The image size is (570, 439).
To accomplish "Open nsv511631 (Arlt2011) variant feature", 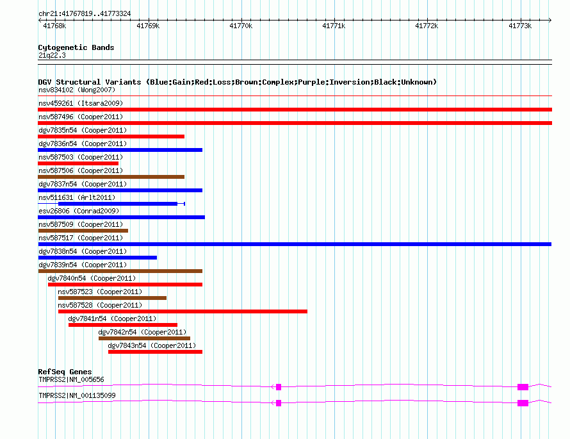I will pyautogui.click(x=111, y=204).
